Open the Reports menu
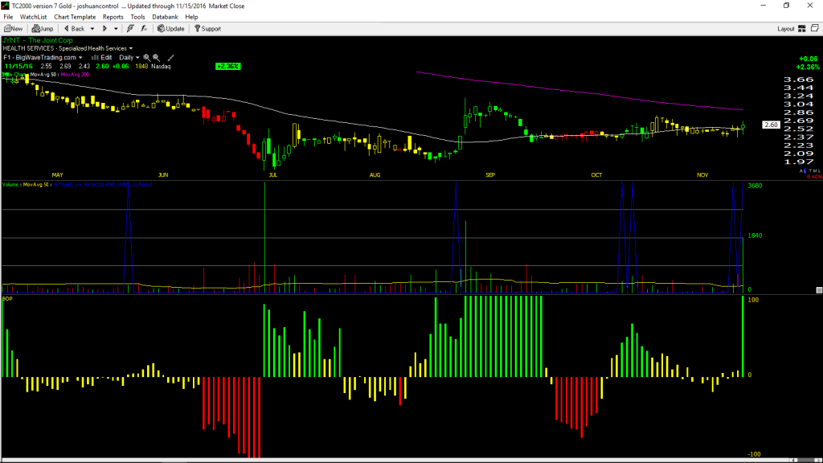The image size is (823, 463). [x=113, y=18]
